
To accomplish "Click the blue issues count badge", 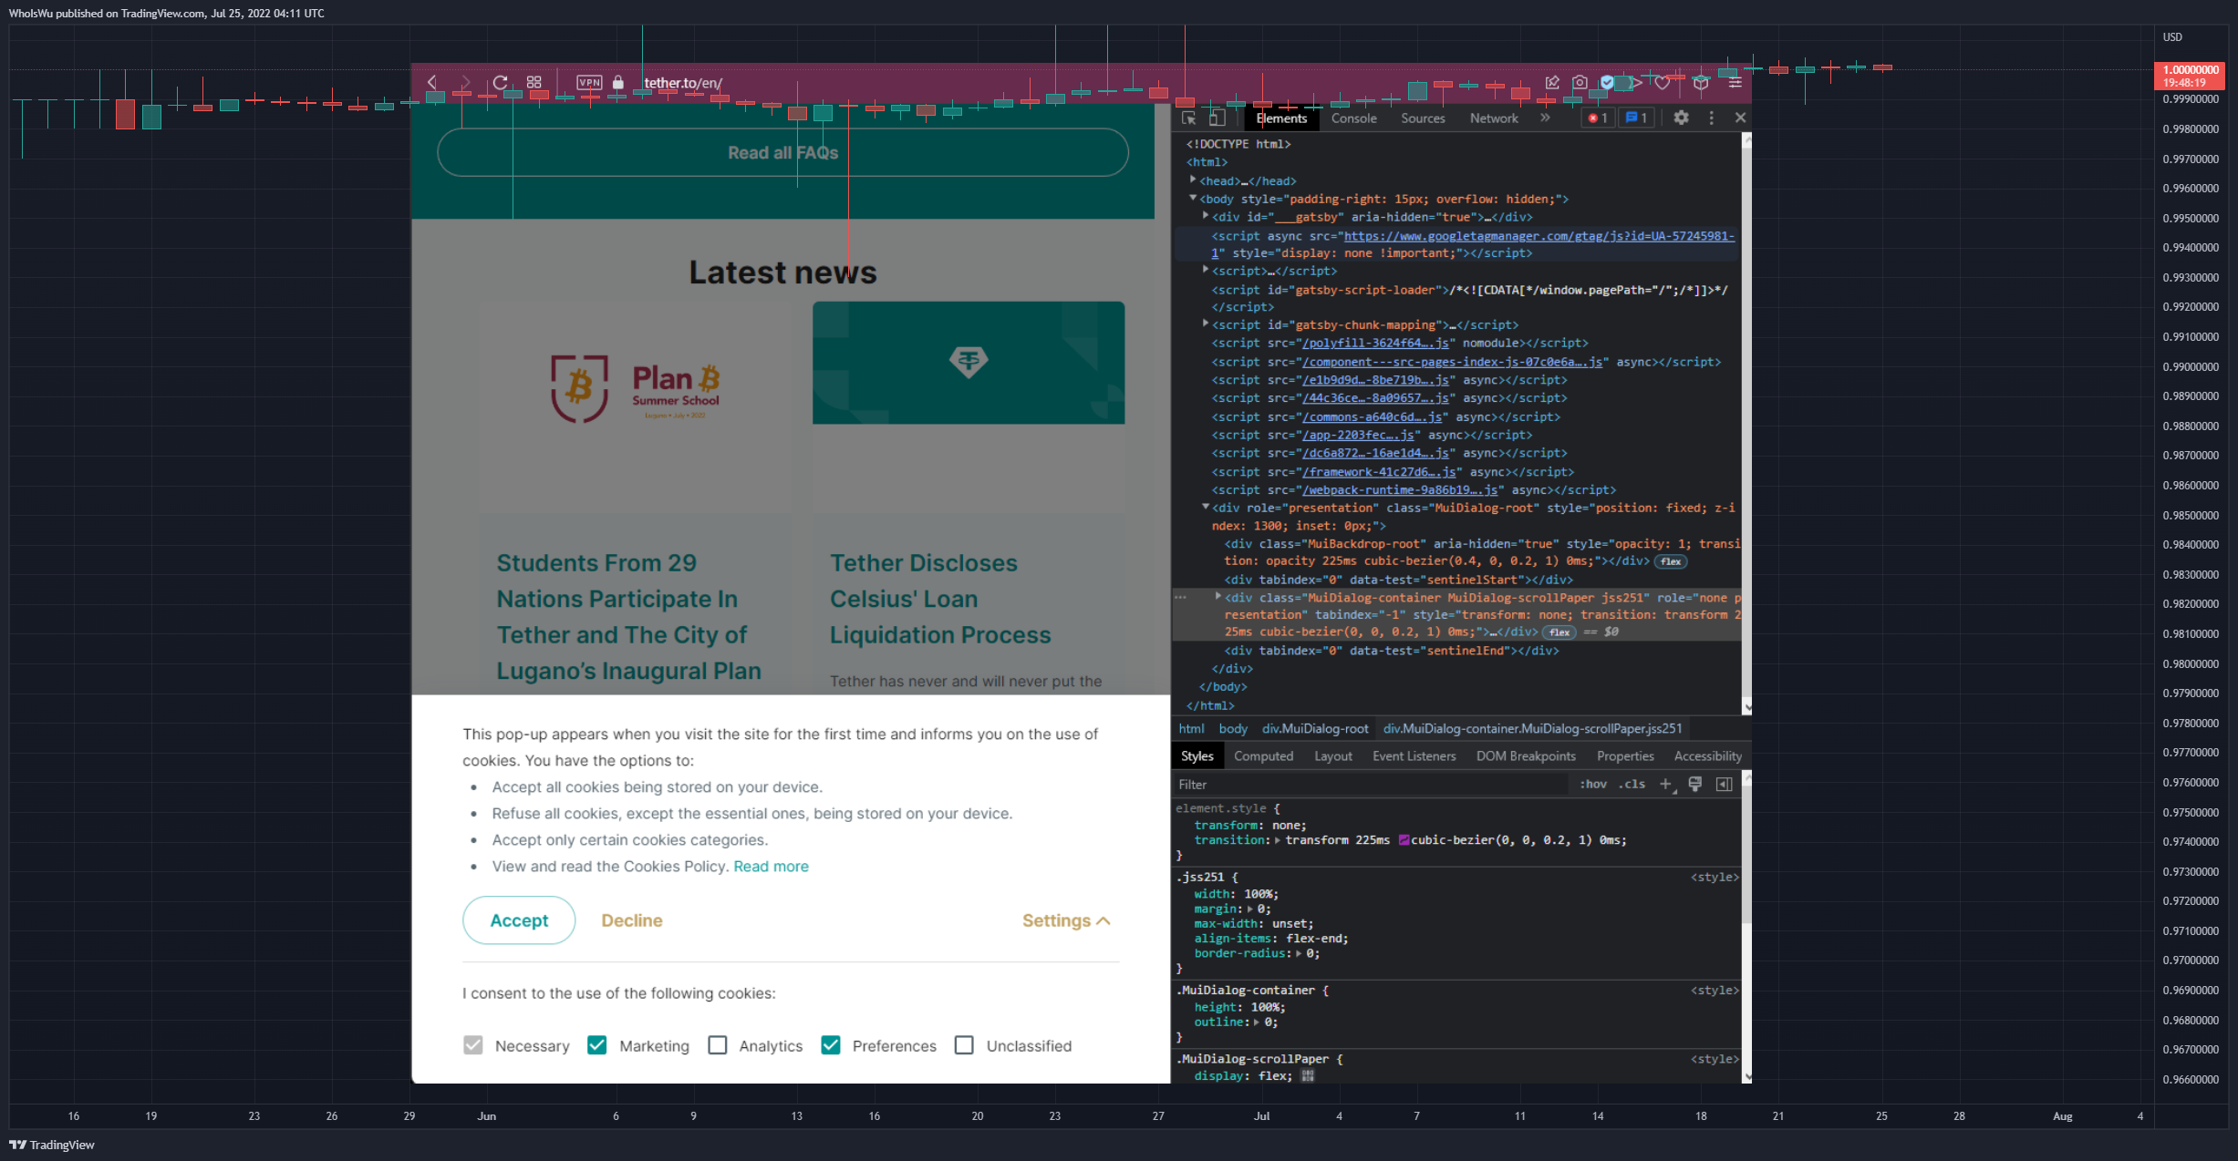I will 1637,118.
